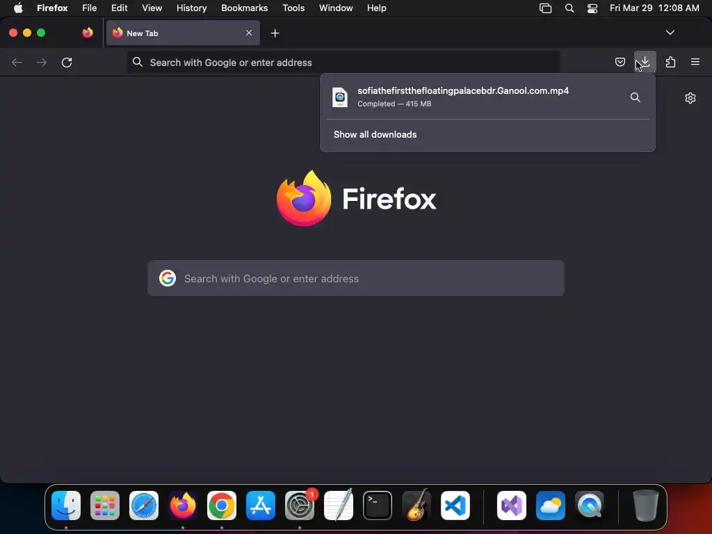Open Visual Studio from the Dock

click(512, 505)
